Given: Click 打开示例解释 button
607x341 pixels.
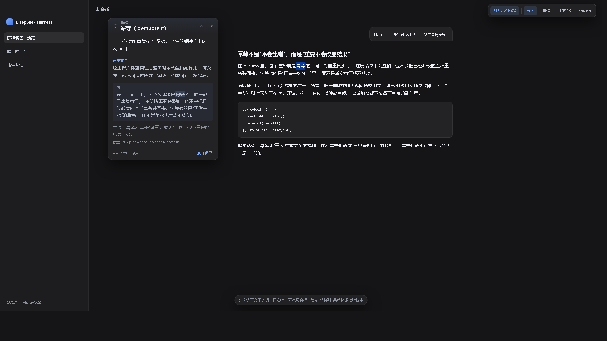Looking at the screenshot, I should [x=505, y=11].
